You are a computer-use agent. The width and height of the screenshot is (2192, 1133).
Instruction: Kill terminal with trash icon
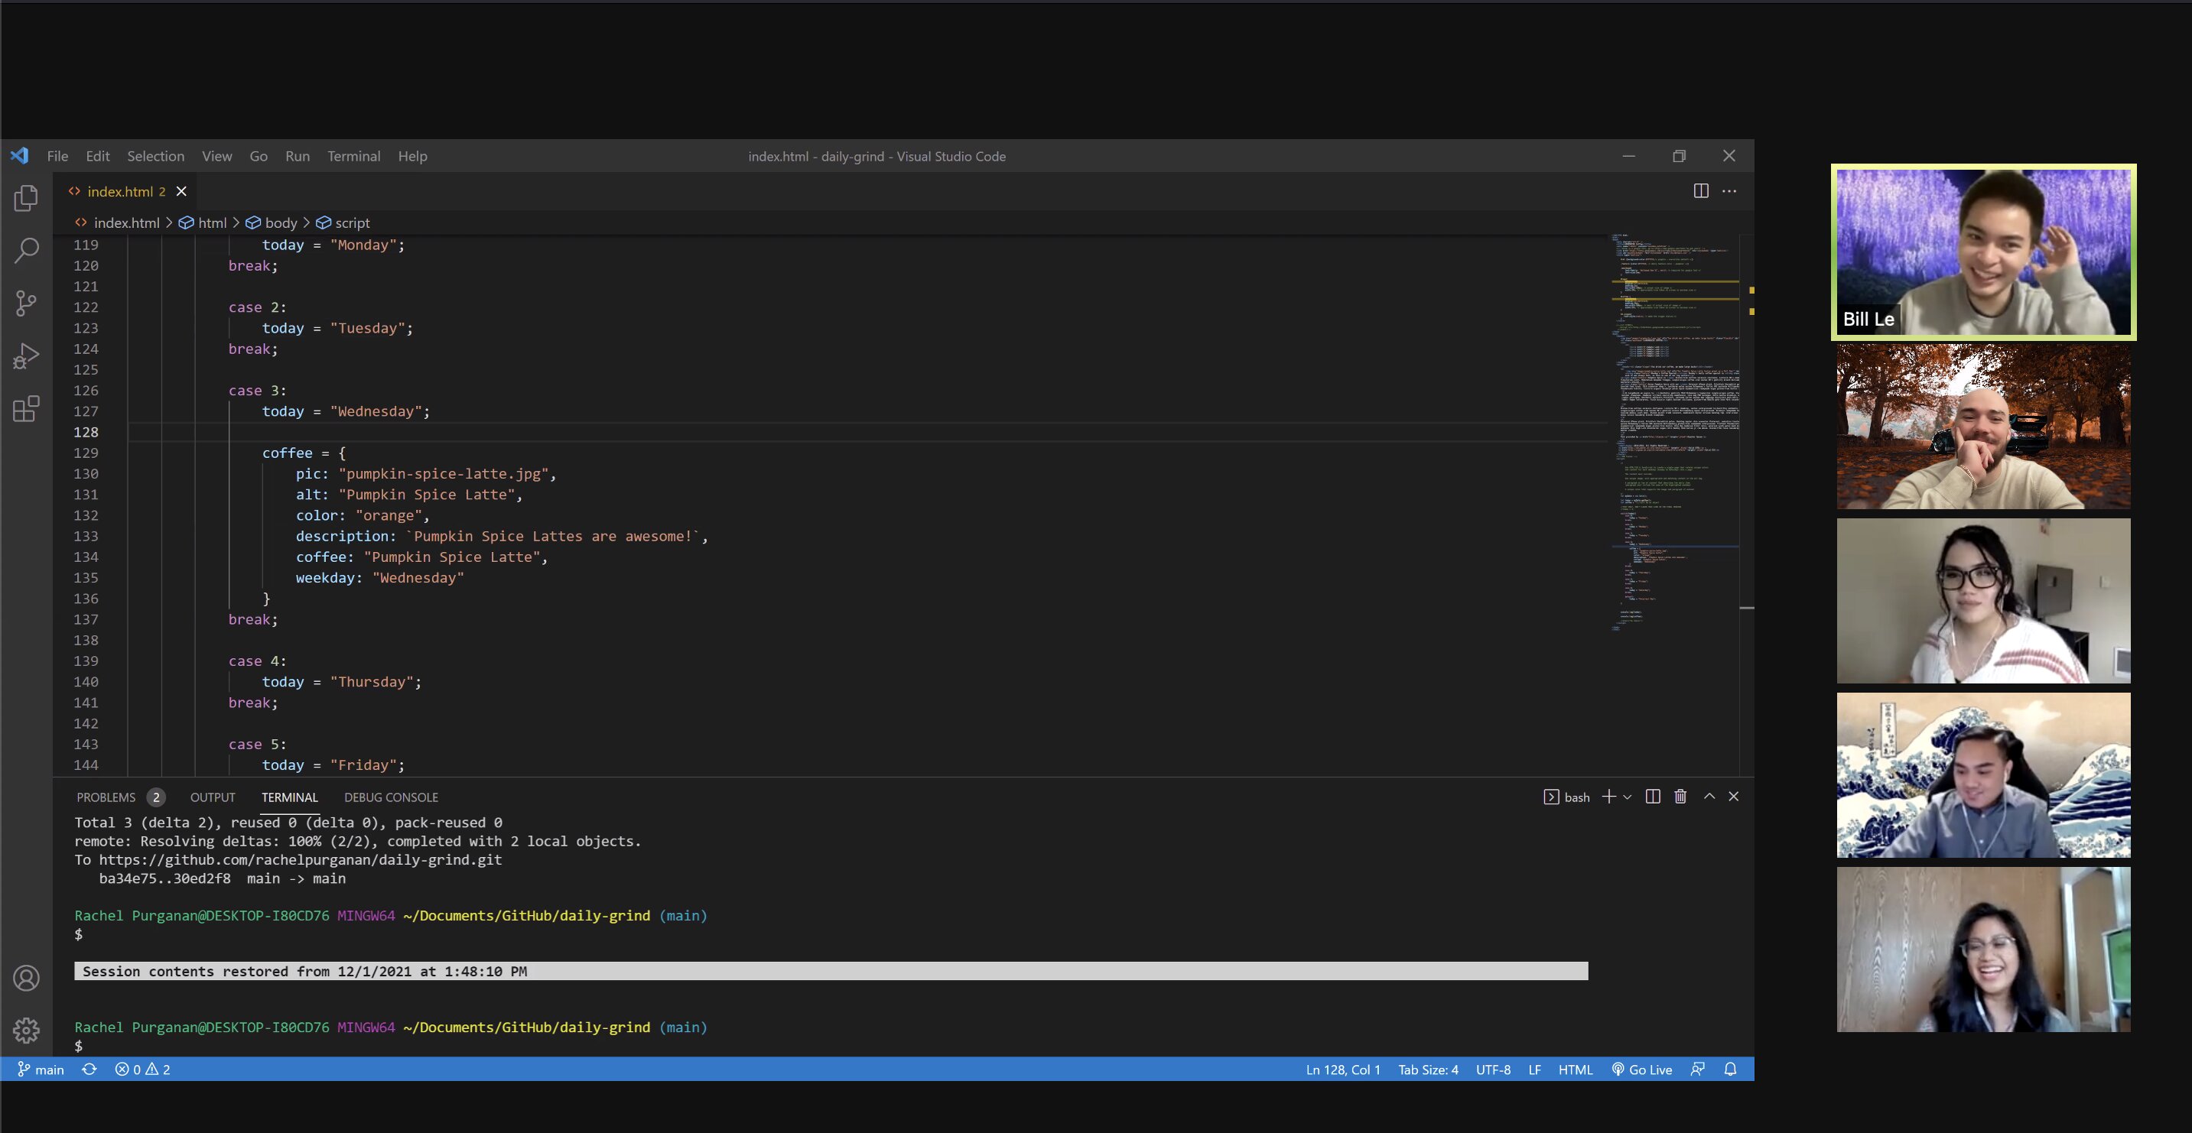pyautogui.click(x=1680, y=796)
